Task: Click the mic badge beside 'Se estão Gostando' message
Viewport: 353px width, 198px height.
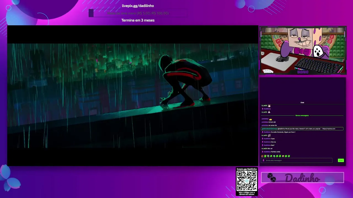Action: click(x=263, y=132)
